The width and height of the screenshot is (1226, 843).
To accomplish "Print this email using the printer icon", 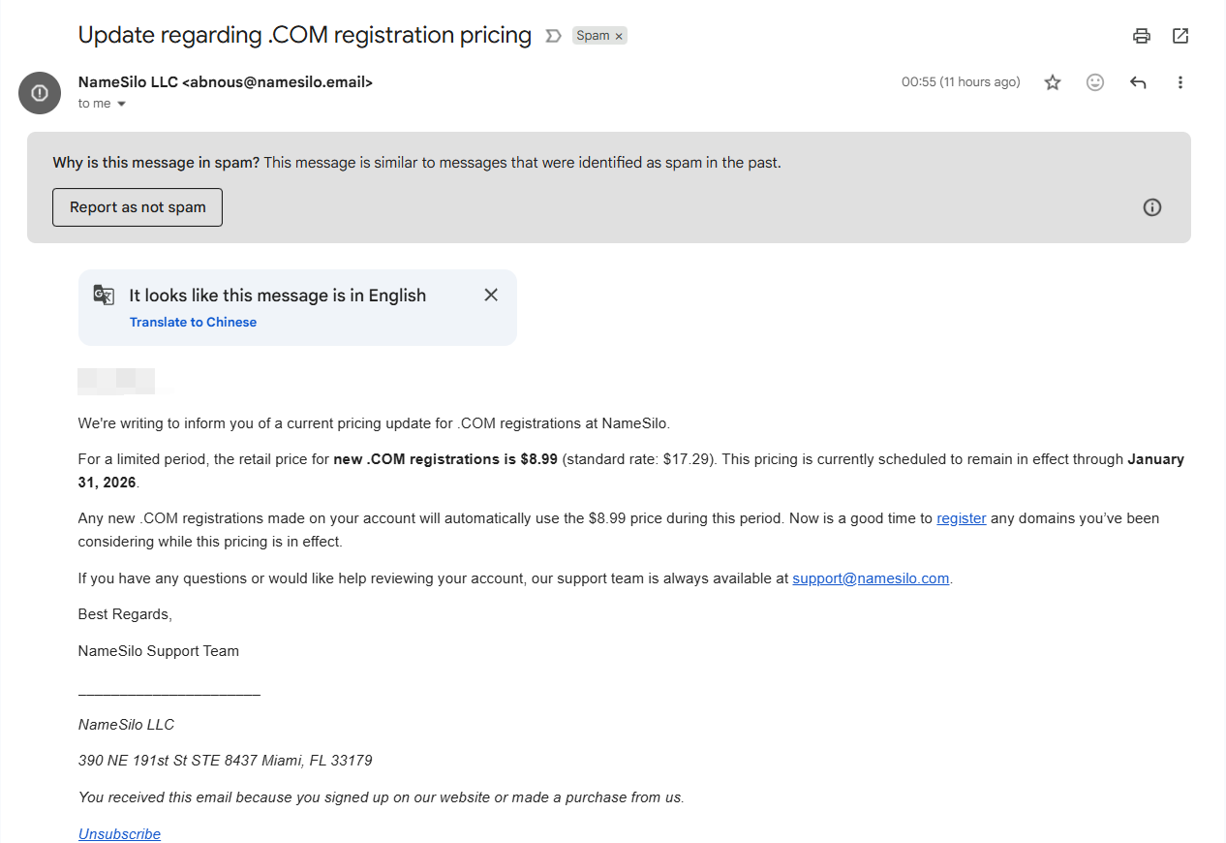I will tap(1142, 36).
